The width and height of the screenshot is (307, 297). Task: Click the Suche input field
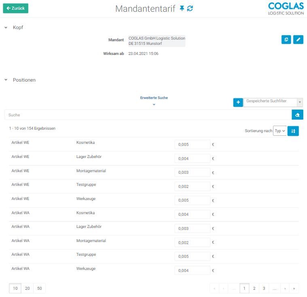(x=148, y=115)
